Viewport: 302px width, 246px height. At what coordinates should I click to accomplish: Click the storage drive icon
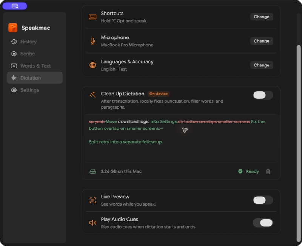92,171
